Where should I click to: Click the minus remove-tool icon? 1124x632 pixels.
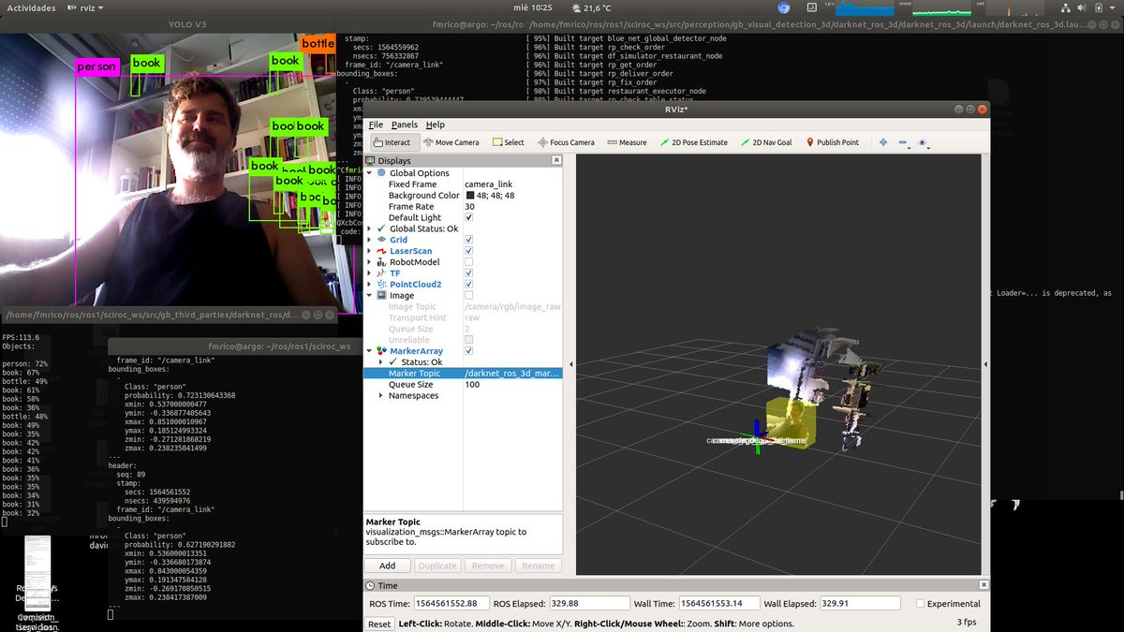pos(903,142)
